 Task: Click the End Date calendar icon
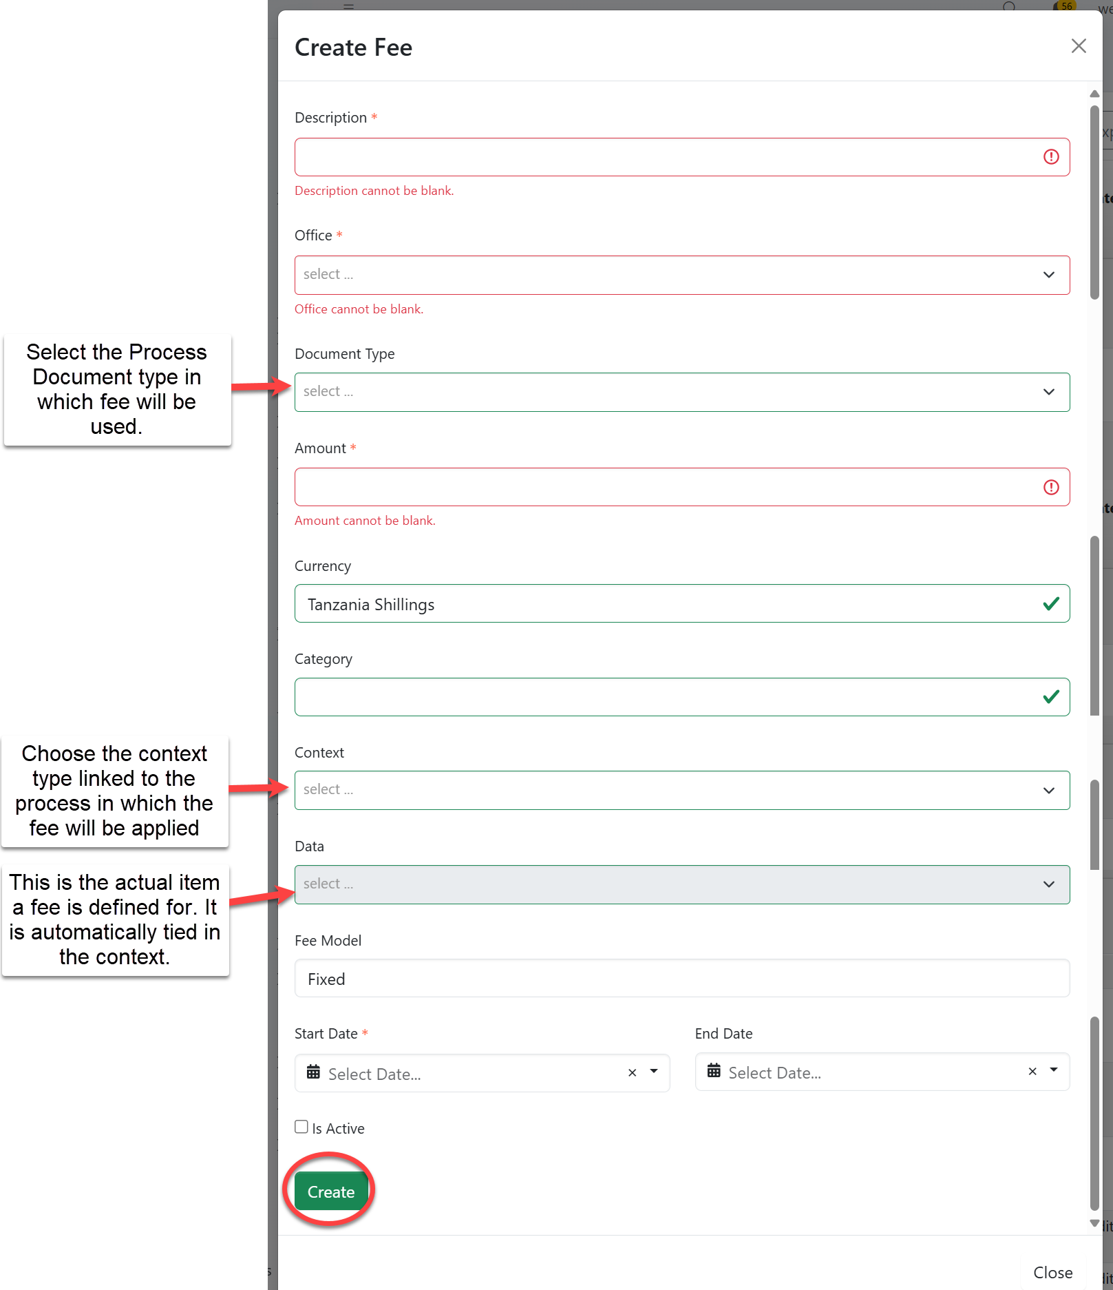[714, 1071]
